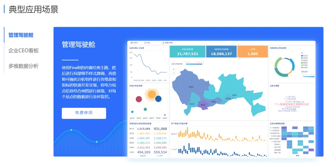The height and width of the screenshot is (163, 329).
Task: Click the table value 2,040,993
Action: click(x=160, y=147)
